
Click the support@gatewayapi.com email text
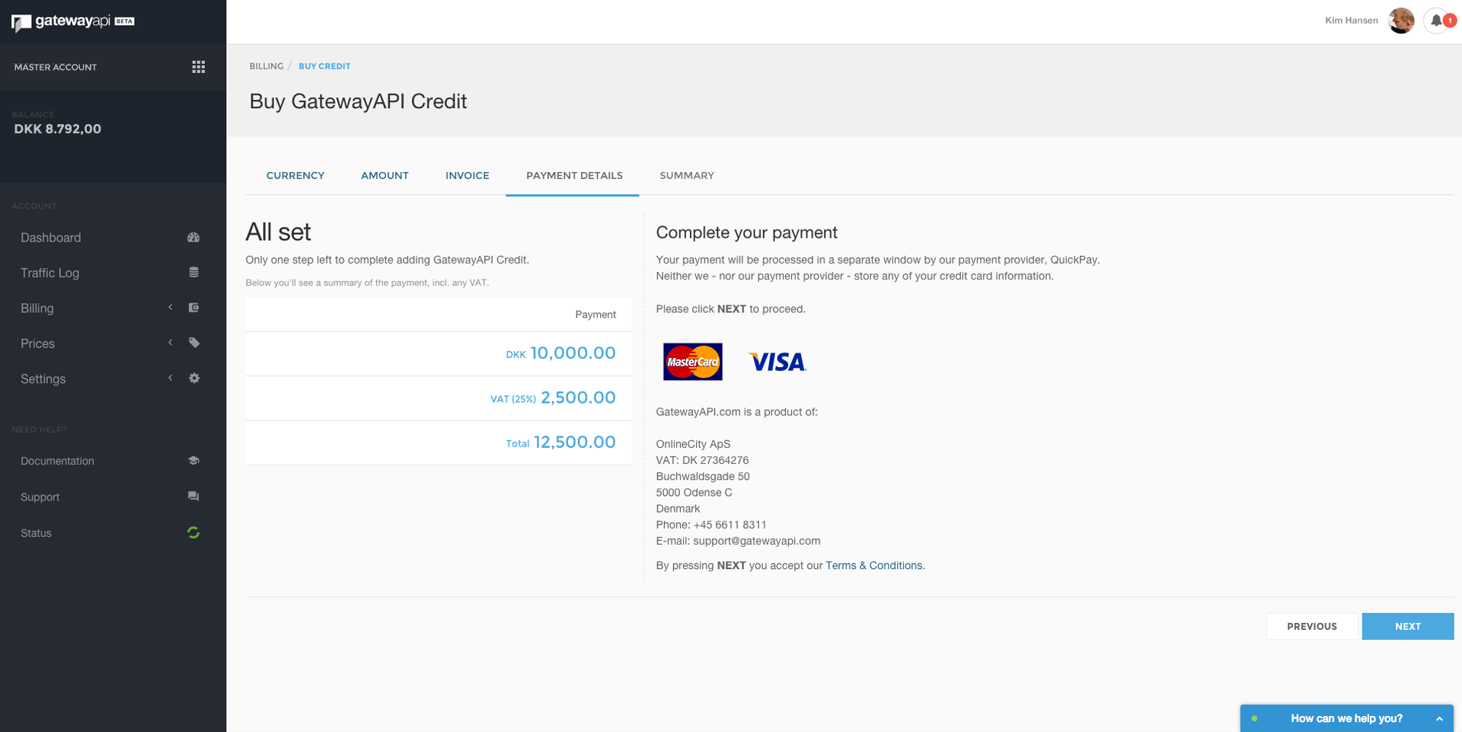click(x=757, y=541)
